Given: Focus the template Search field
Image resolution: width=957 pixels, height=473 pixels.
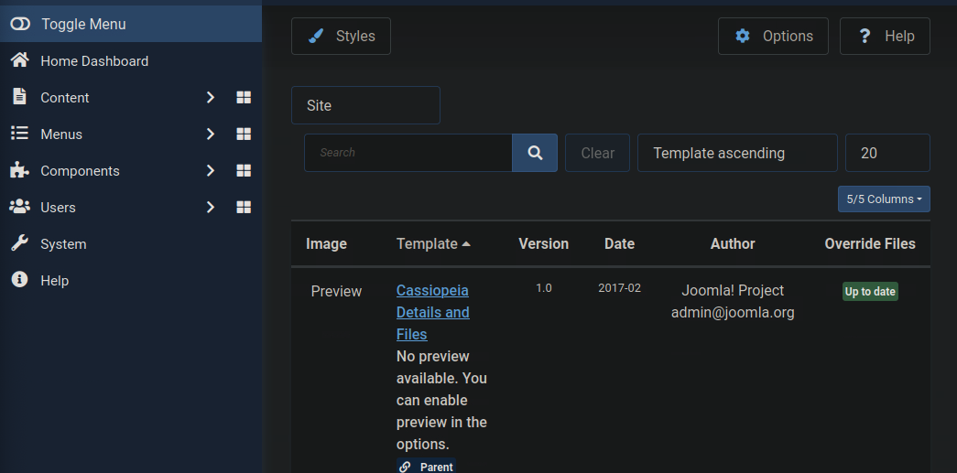Looking at the screenshot, I should point(408,153).
